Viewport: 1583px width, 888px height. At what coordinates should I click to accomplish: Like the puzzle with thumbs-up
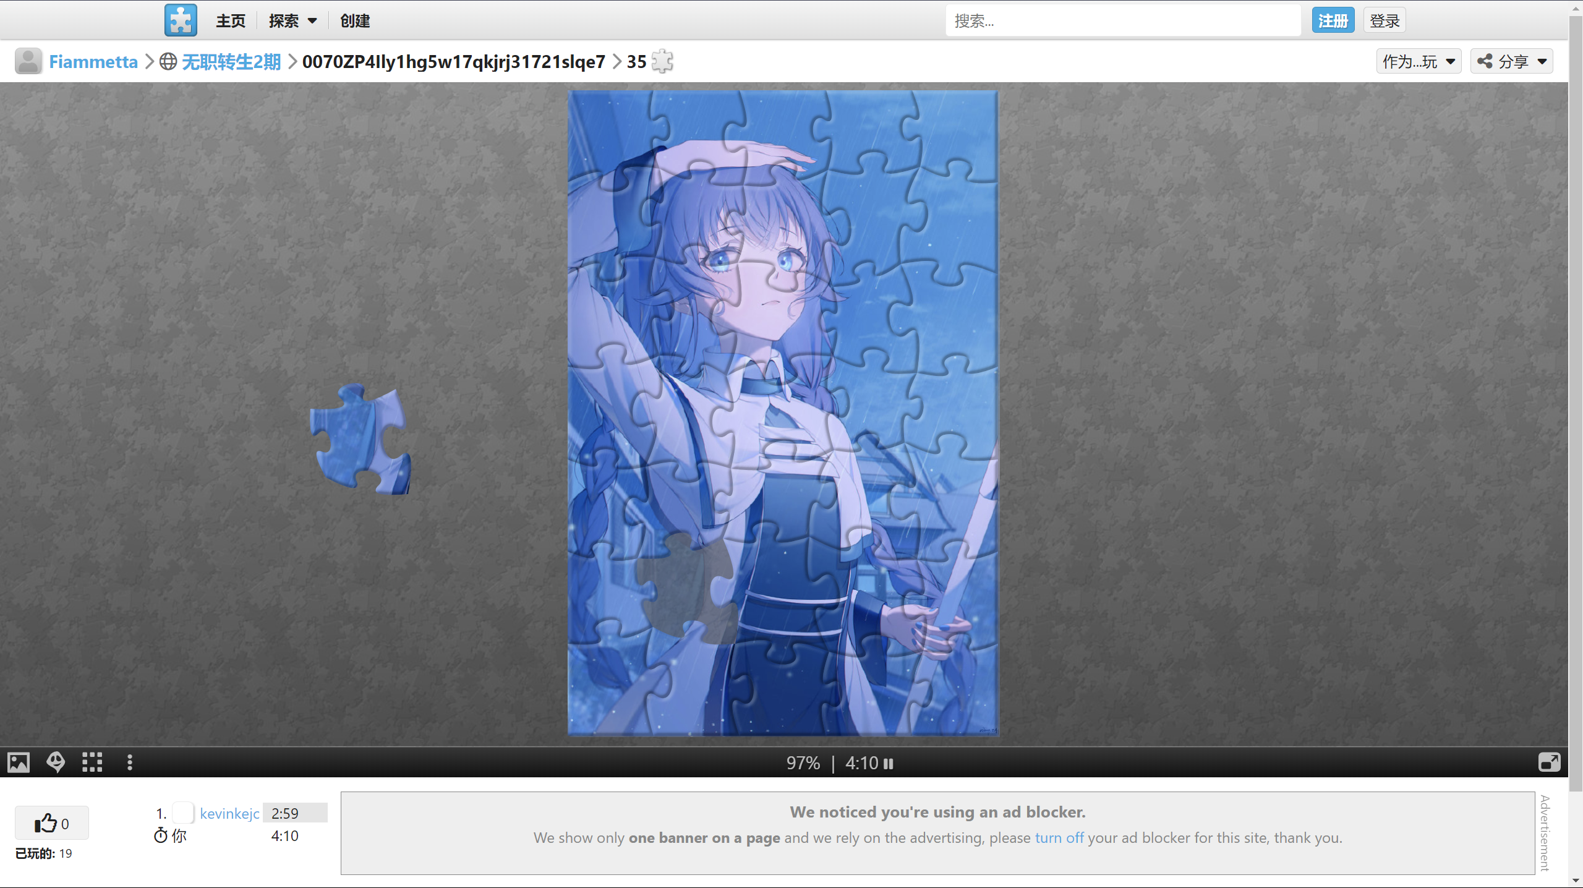point(52,823)
